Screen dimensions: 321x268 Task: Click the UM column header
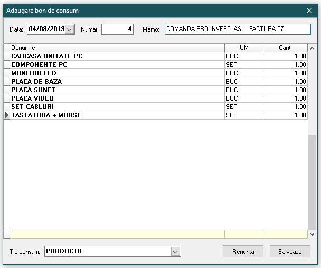244,48
